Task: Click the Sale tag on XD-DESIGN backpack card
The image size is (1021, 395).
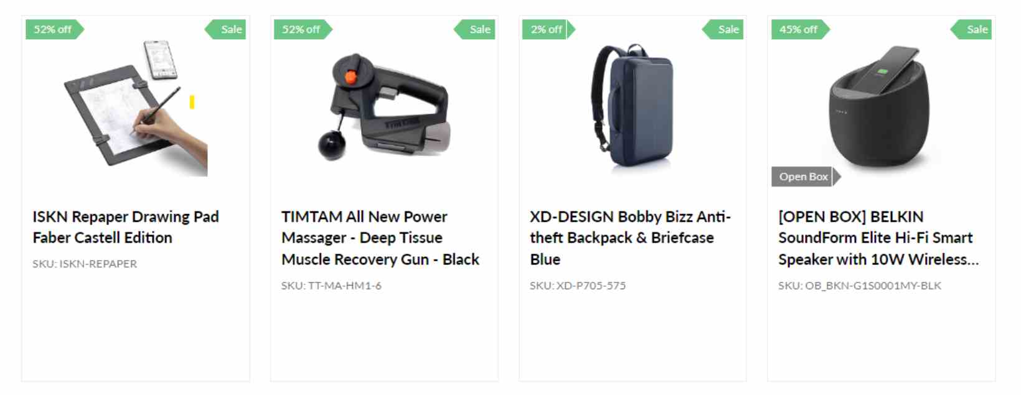Action: pos(723,29)
